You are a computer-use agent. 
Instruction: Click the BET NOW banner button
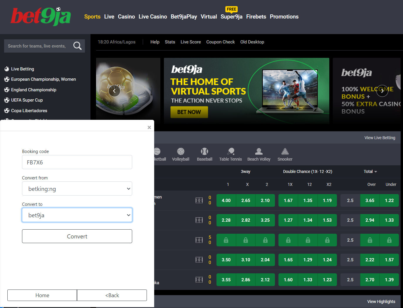click(x=189, y=112)
